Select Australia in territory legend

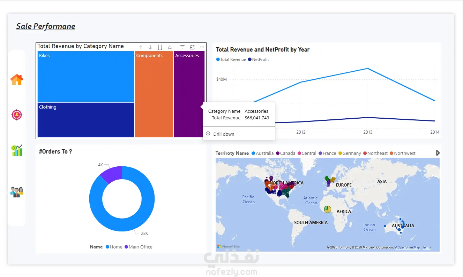point(262,153)
